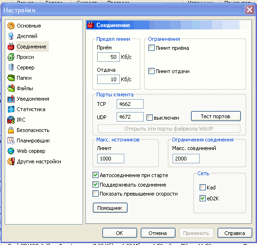Image resolution: width=257 pixels, height=245 pixels.
Task: Launch the Помощник wizard button
Action: click(110, 208)
